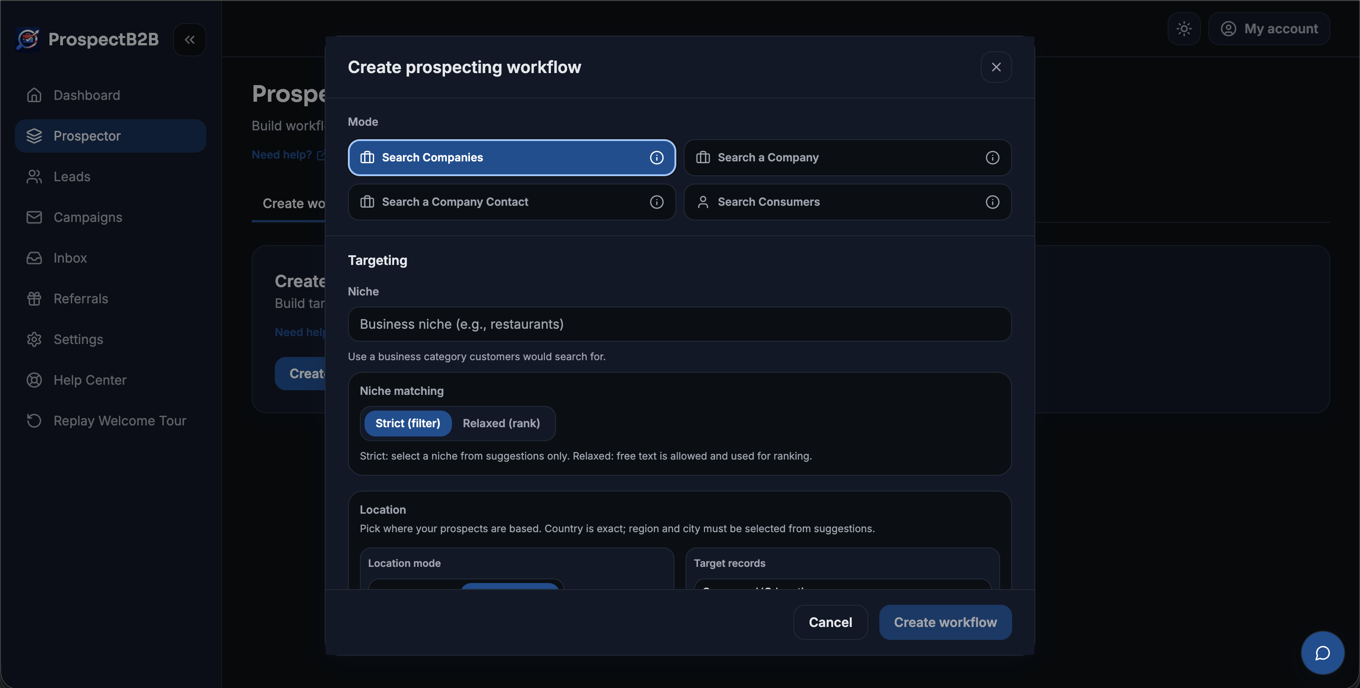Click the Referrals gift icon
The height and width of the screenshot is (688, 1360).
pos(34,298)
